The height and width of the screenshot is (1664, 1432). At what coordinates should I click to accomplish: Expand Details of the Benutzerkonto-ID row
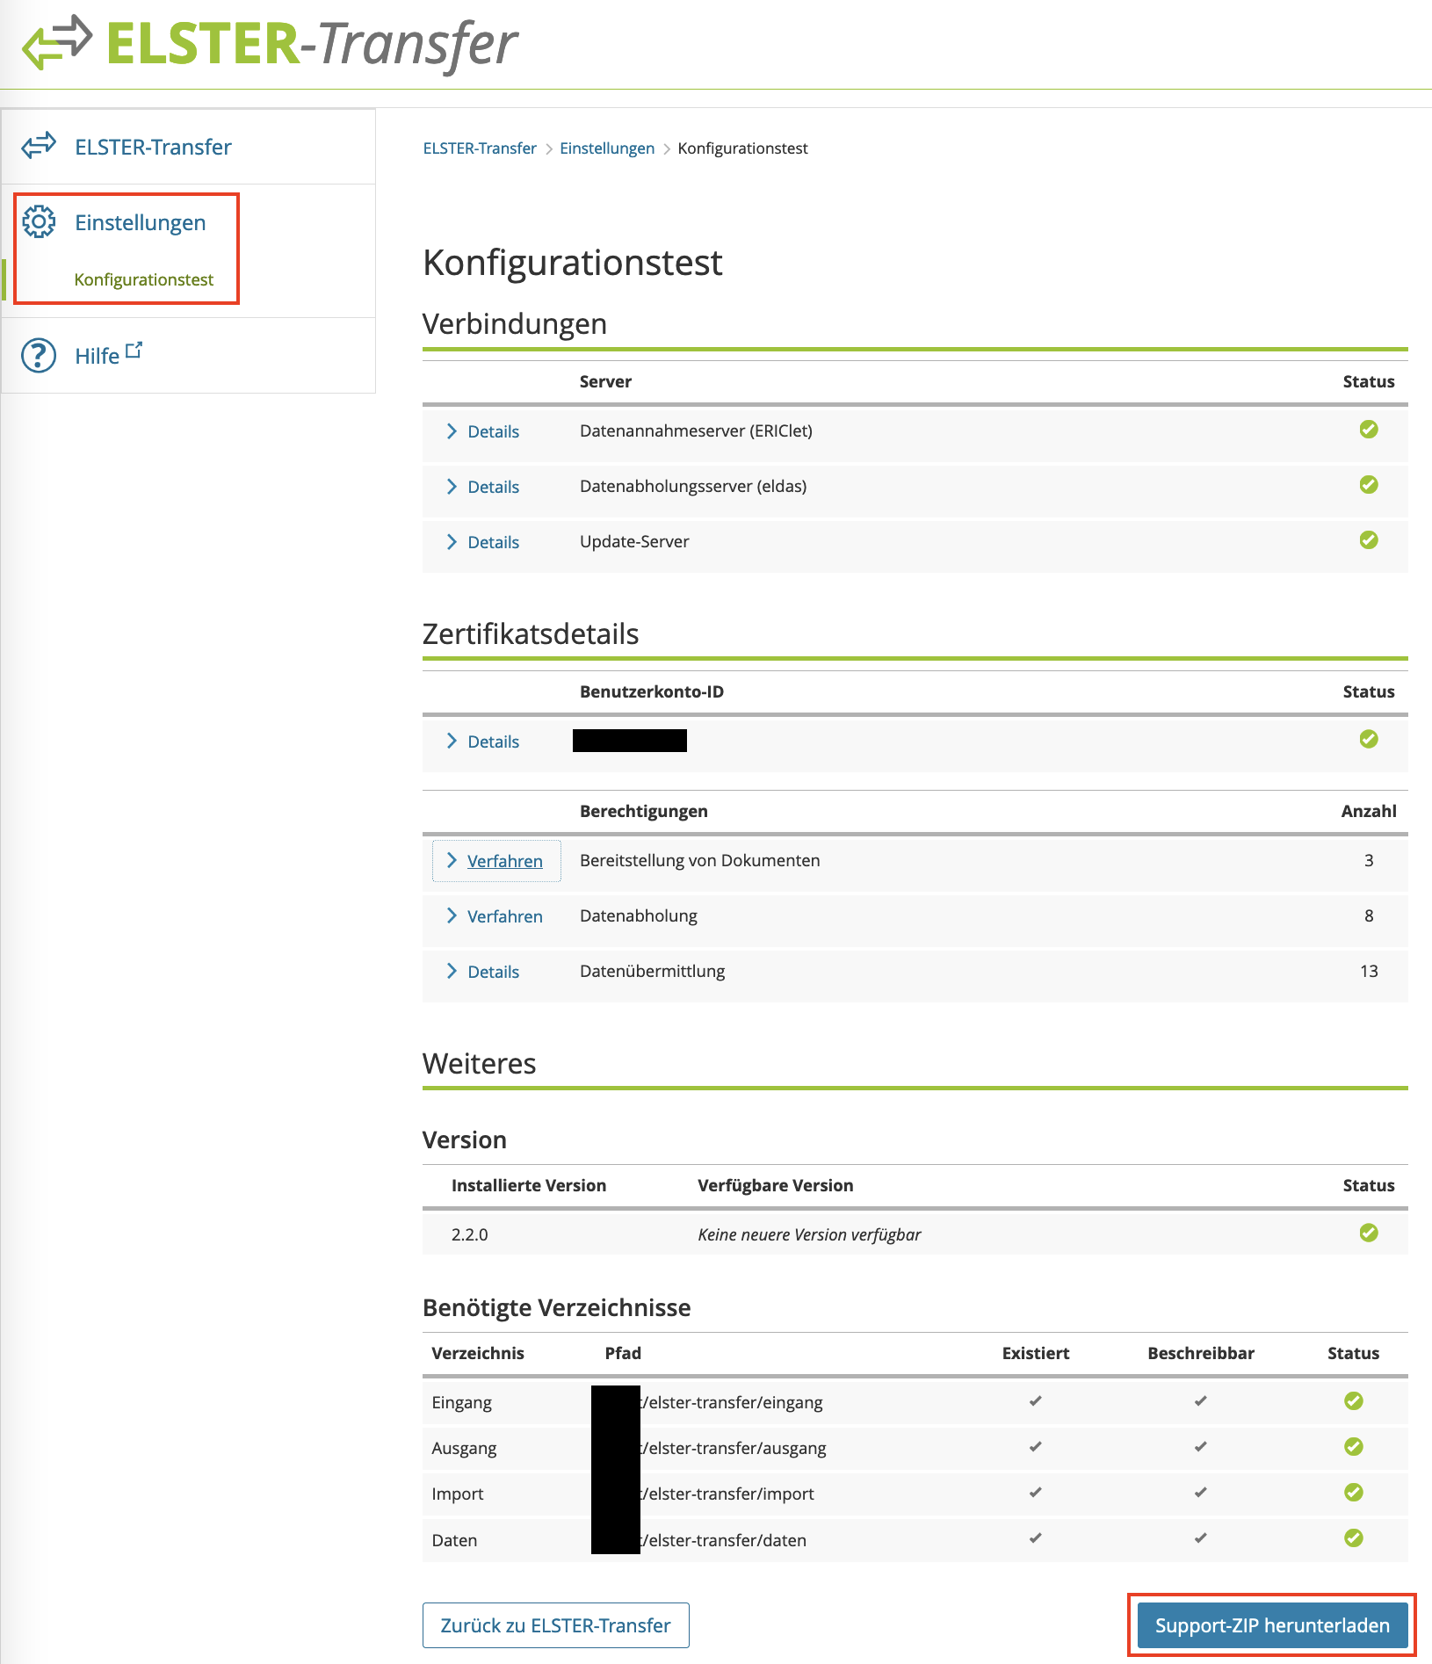click(x=483, y=742)
